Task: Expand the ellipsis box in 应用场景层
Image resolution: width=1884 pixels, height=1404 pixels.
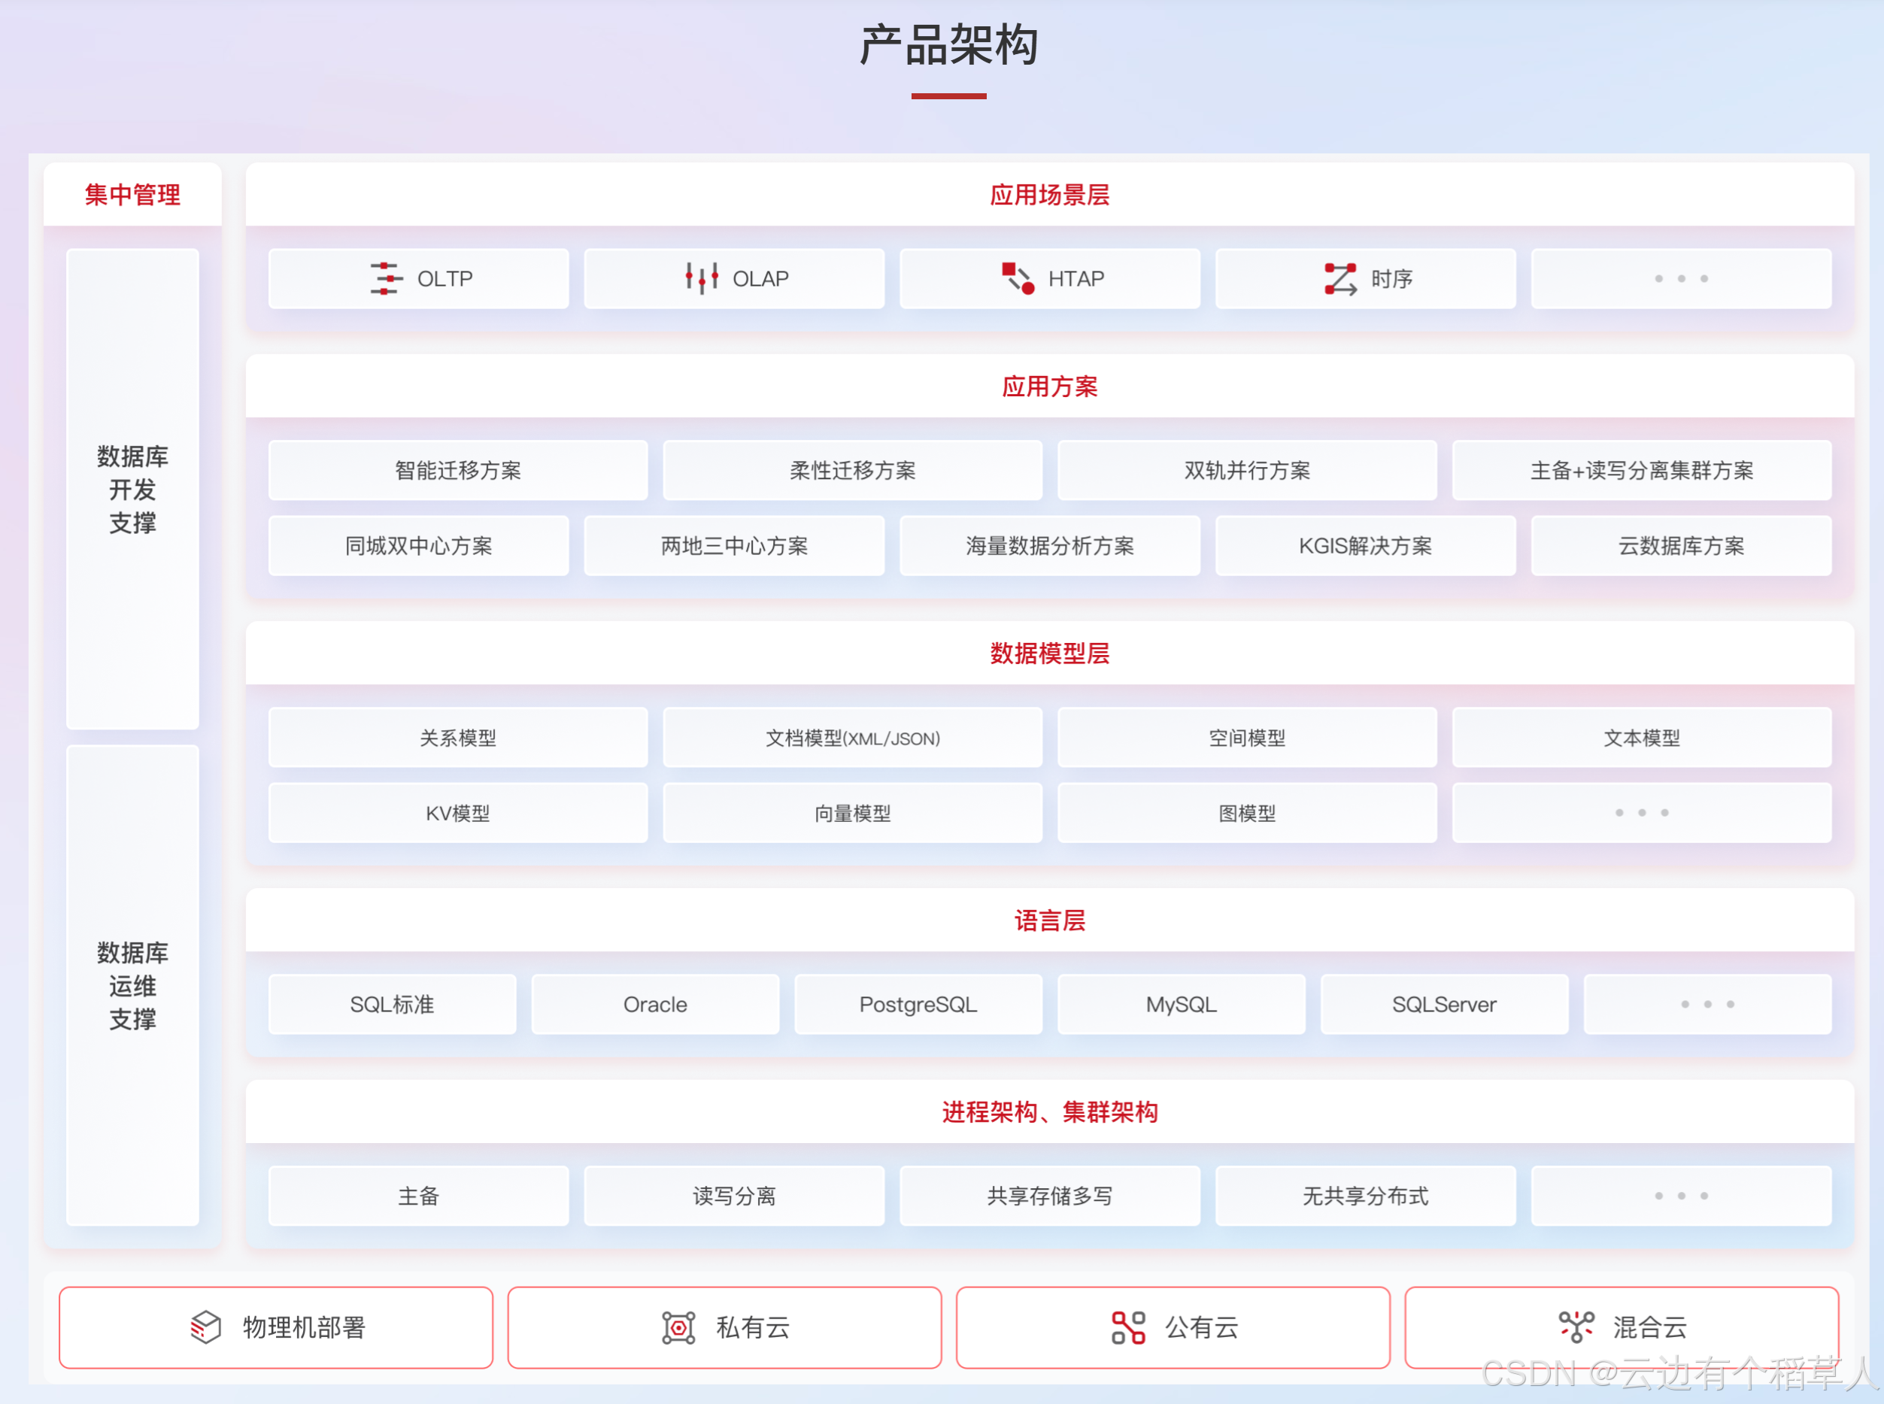Action: click(x=1680, y=279)
